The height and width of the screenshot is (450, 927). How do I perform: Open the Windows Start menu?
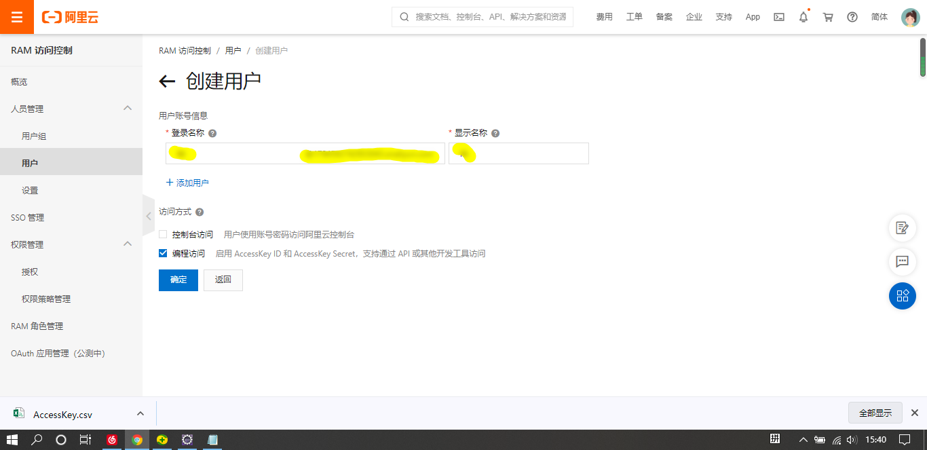12,440
